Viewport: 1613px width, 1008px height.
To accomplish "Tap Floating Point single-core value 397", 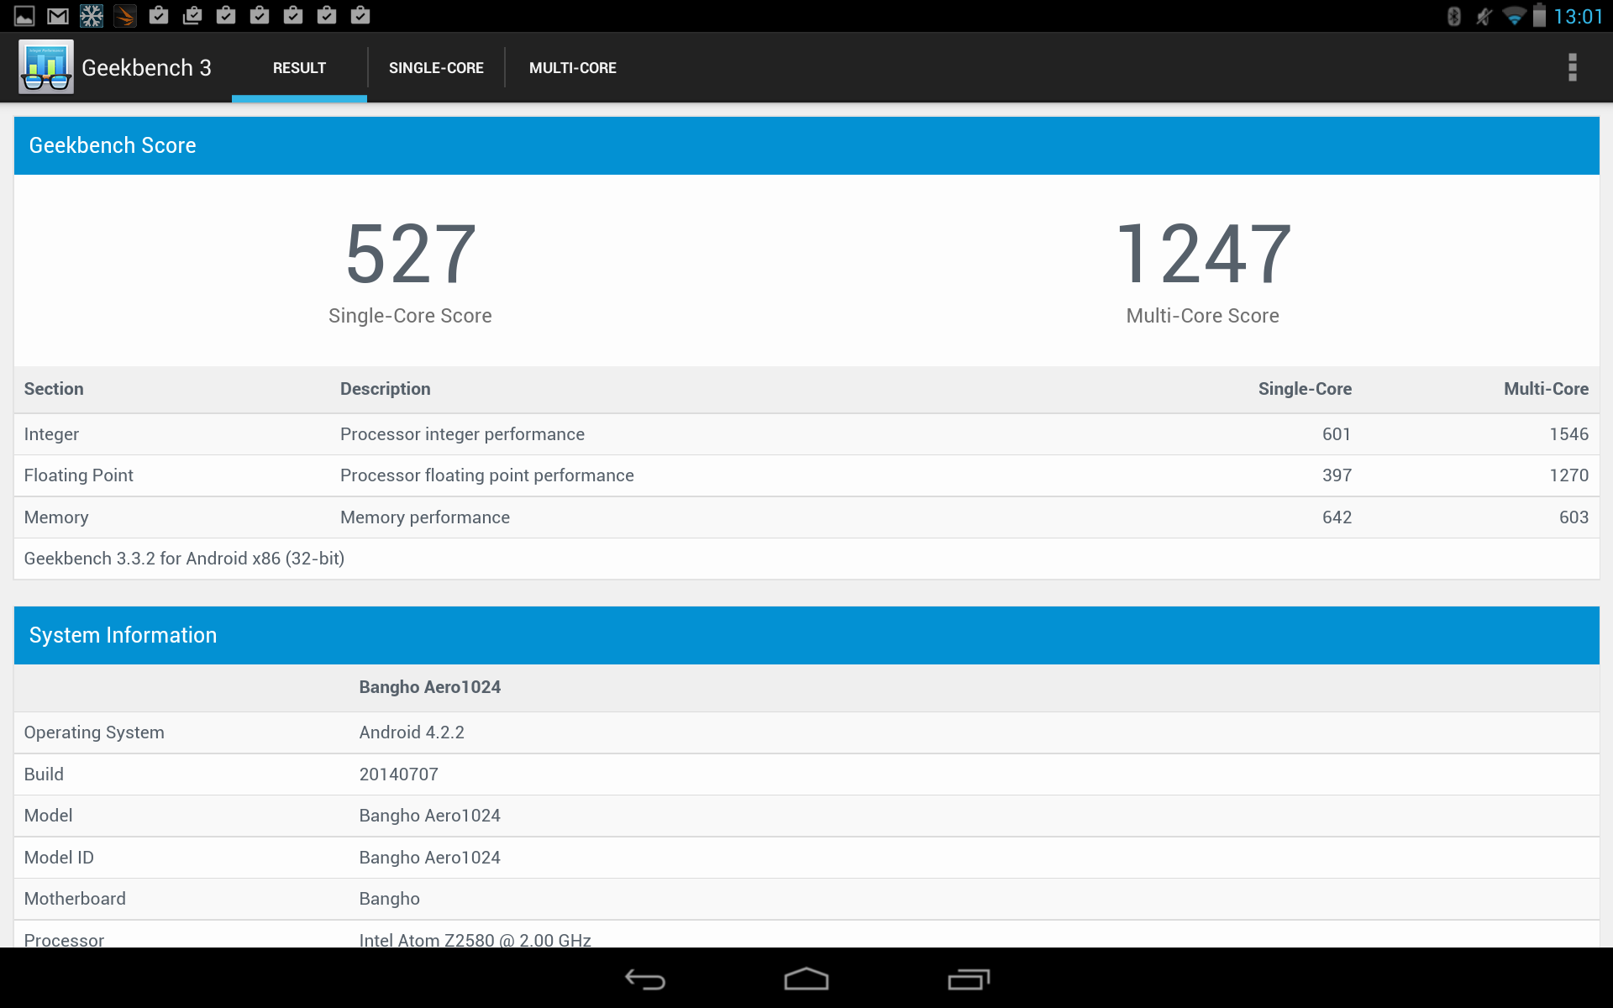I will tap(1337, 475).
